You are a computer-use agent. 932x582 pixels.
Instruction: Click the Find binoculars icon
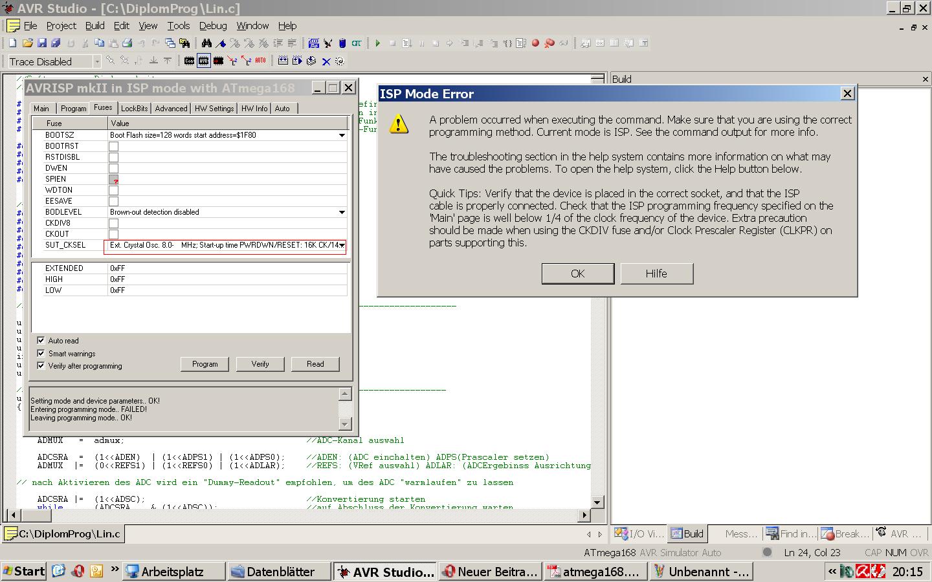pos(206,43)
